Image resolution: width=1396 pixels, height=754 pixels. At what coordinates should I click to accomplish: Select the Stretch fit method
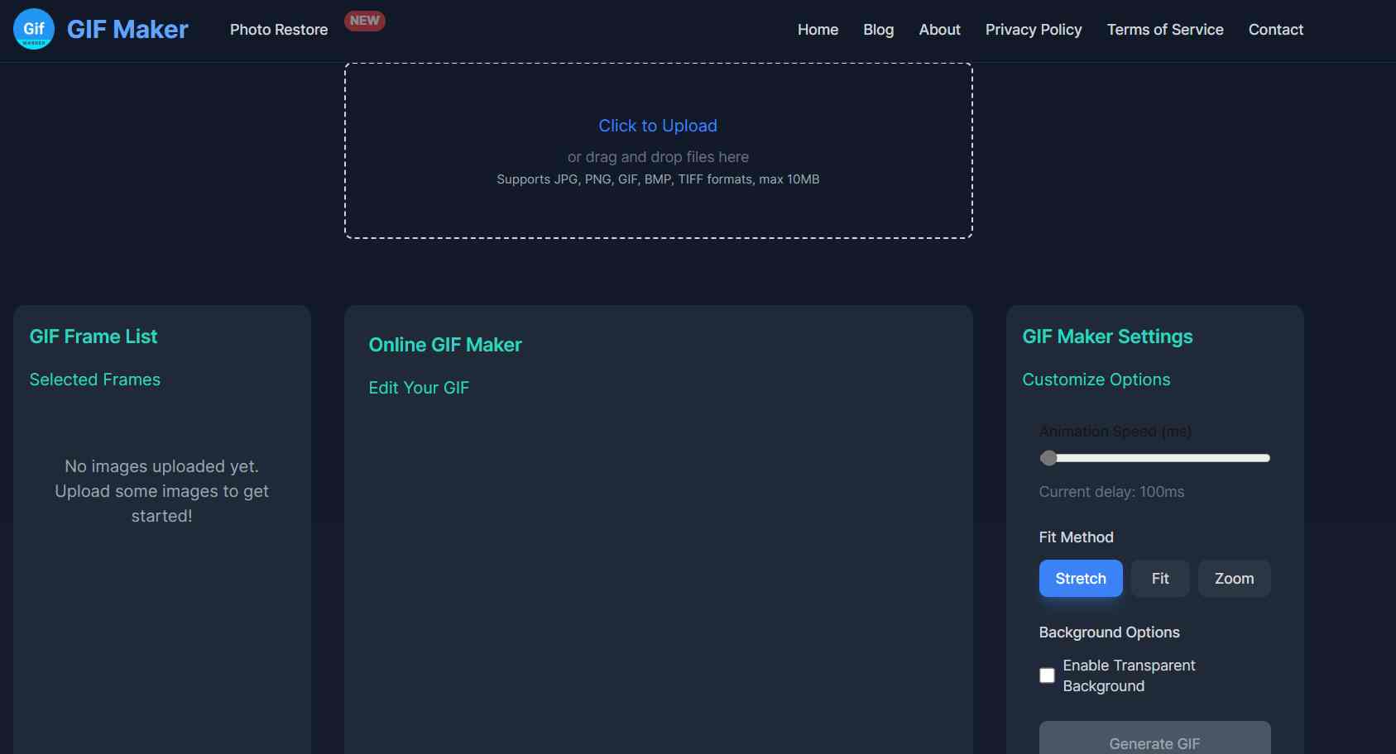tap(1080, 579)
